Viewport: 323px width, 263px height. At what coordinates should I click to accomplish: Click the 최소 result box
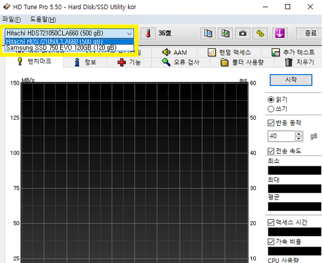click(x=295, y=171)
